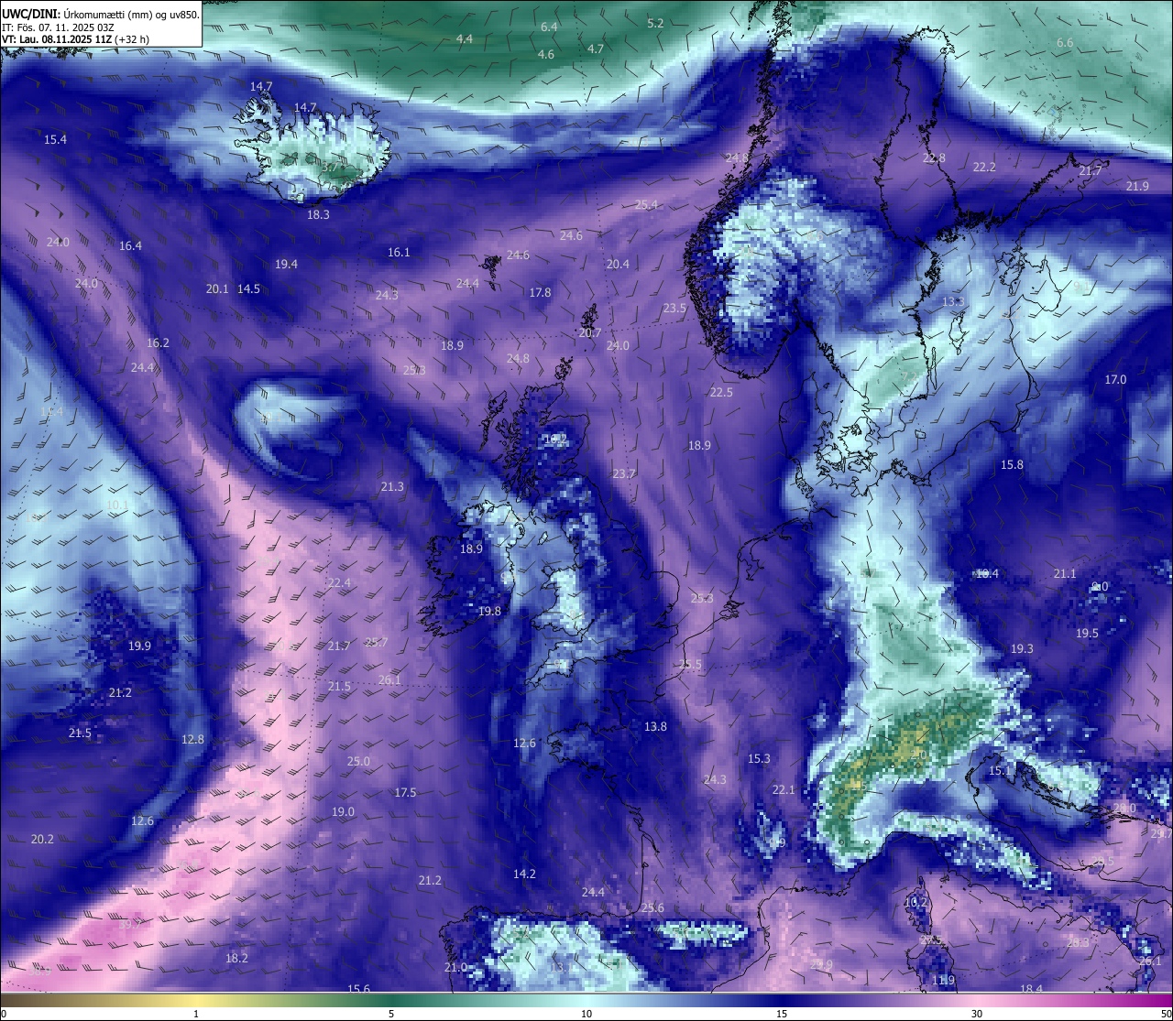Click the 18.3 value south of Iceland
This screenshot has height=1021, width=1173.
(x=318, y=215)
